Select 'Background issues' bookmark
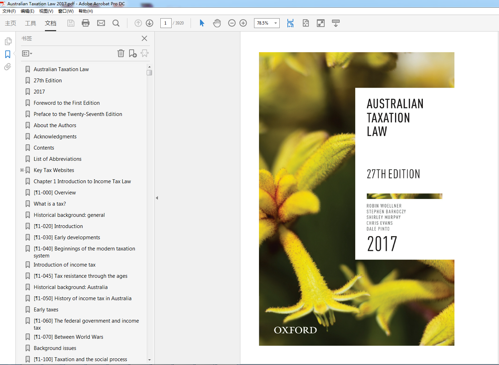 pos(55,348)
